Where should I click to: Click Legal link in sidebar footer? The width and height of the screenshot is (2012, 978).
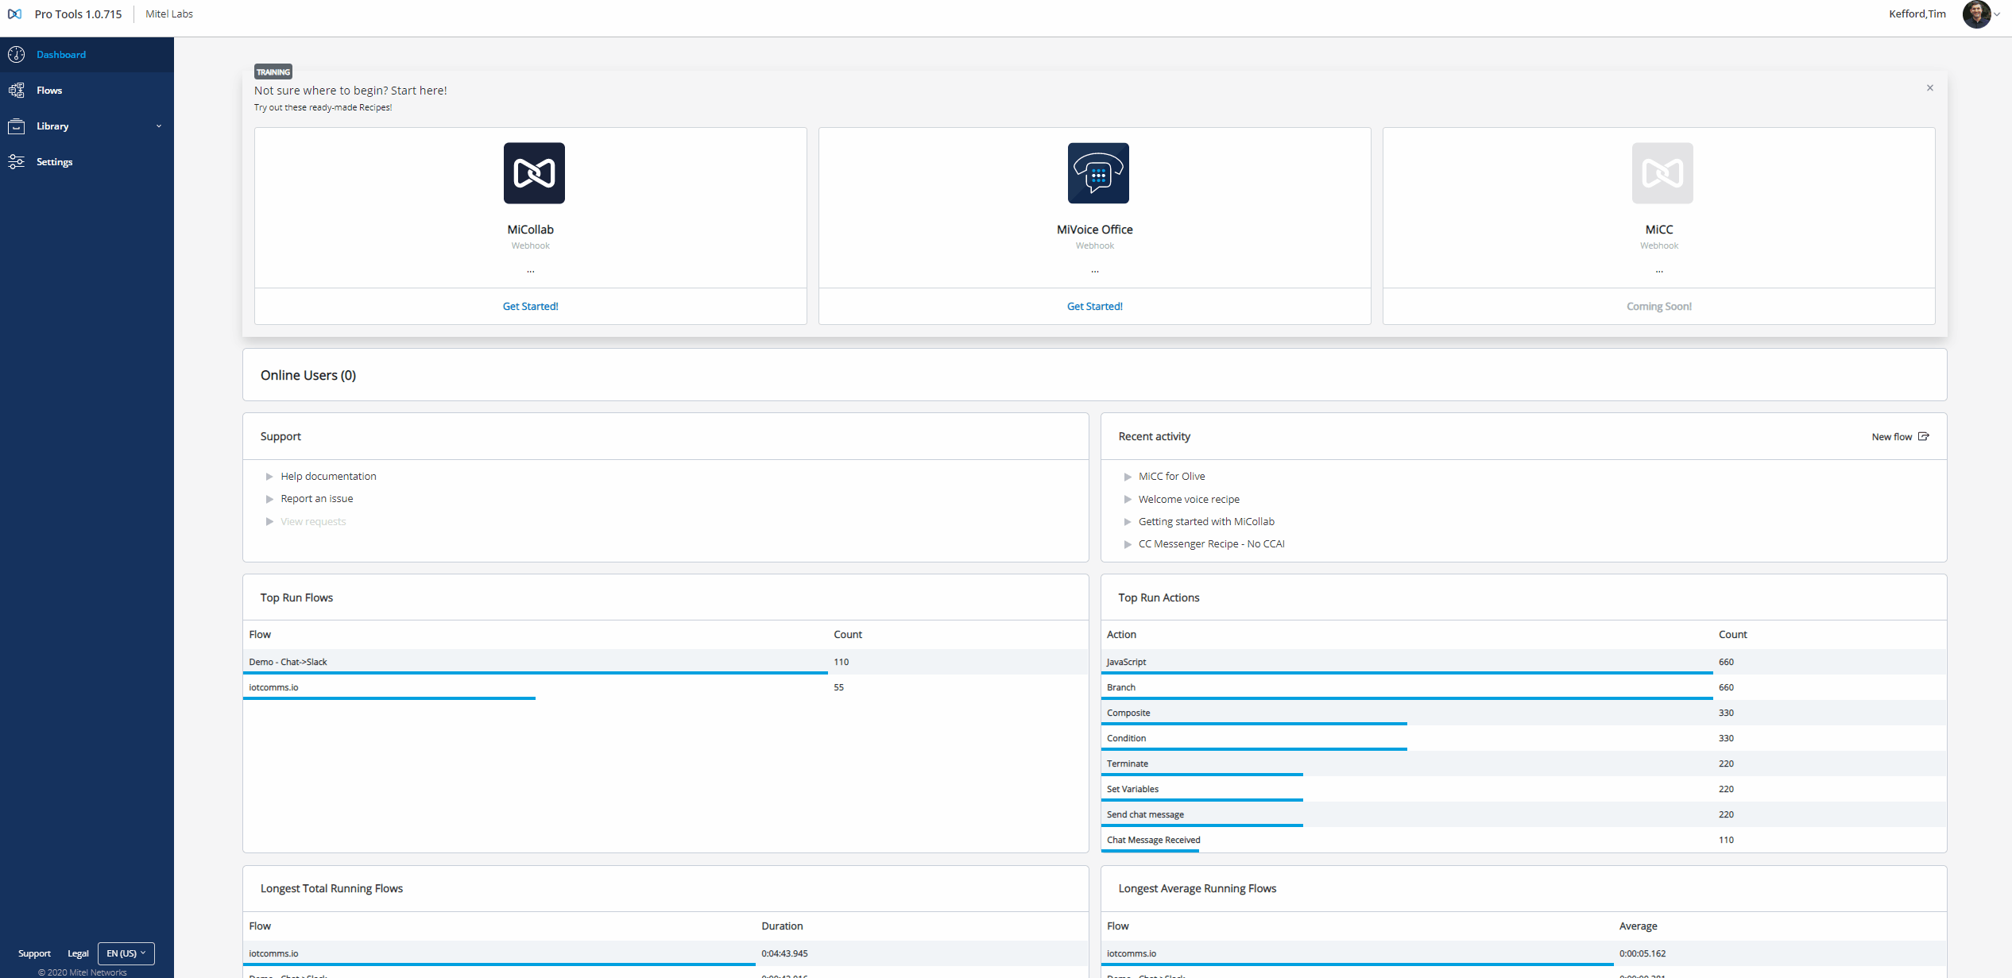78,953
